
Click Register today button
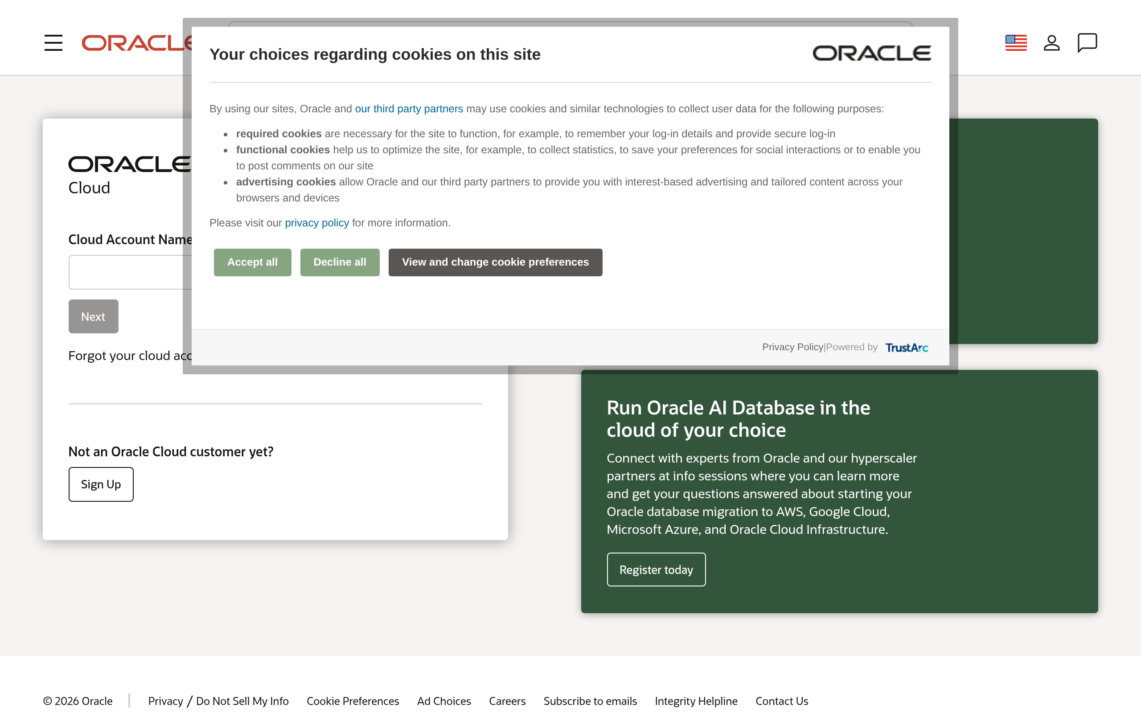(656, 570)
